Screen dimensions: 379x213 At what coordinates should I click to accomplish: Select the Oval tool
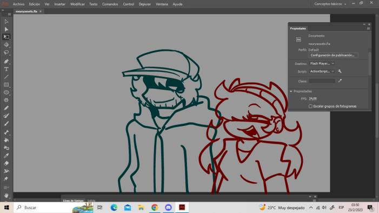(x=6, y=92)
